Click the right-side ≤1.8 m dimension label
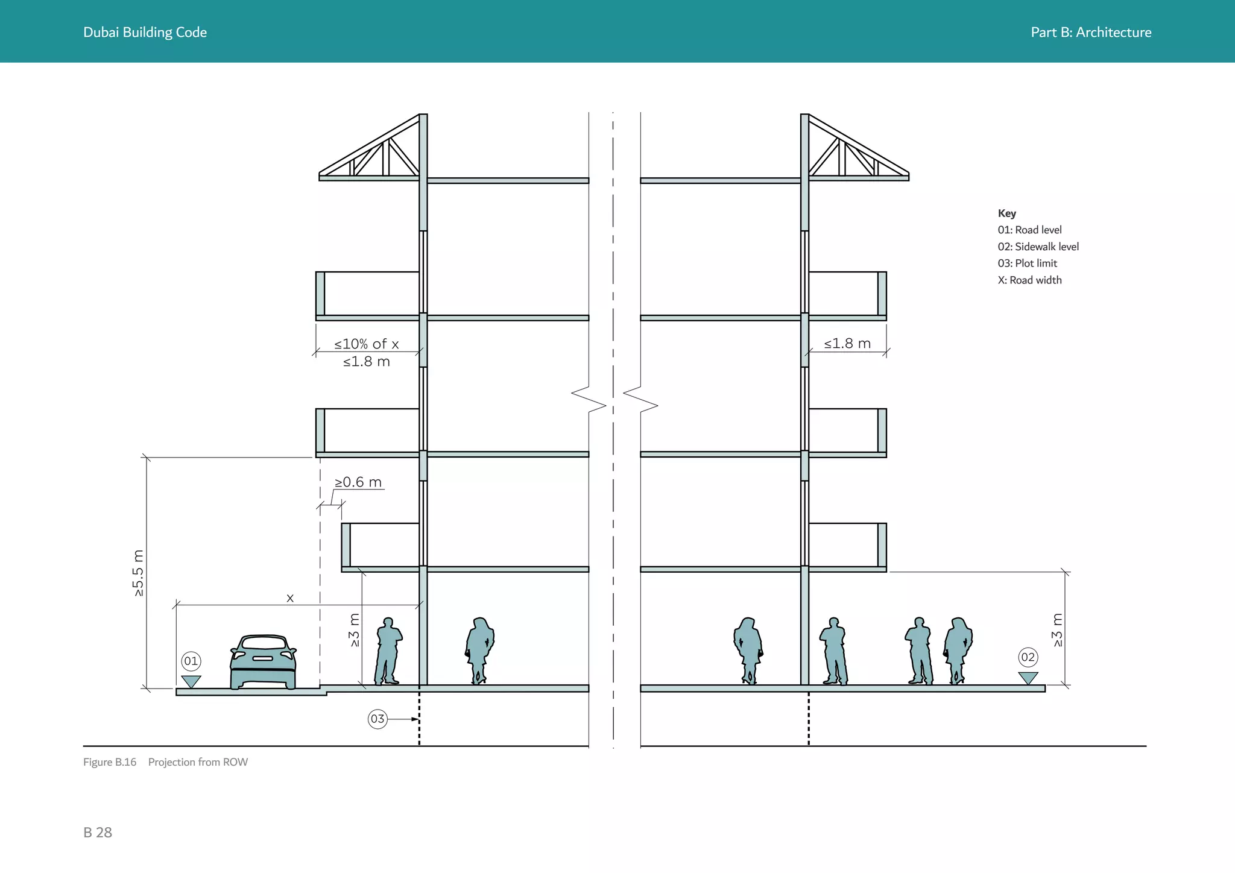This screenshot has width=1235, height=873. 847,344
